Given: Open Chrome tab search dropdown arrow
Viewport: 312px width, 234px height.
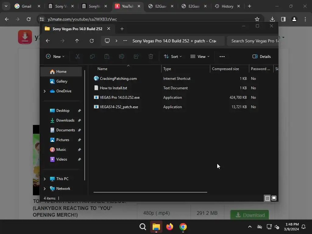Looking at the screenshot, I should click(6, 6).
